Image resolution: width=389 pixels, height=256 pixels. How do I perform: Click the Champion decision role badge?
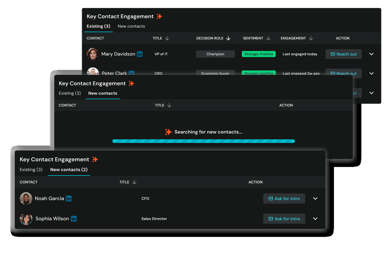(215, 54)
